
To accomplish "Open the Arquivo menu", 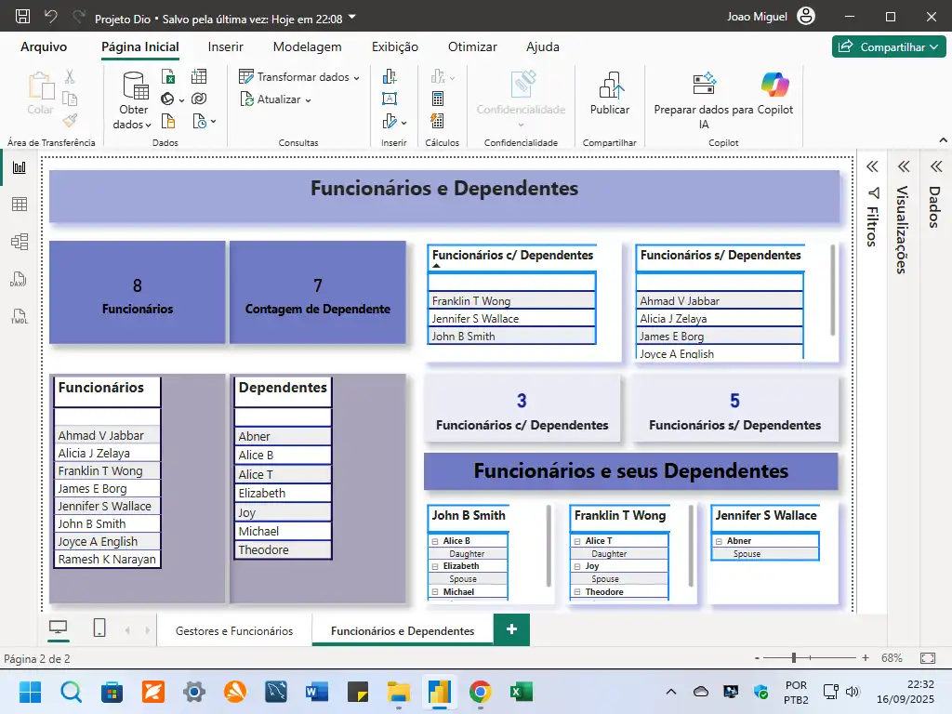I will coord(44,46).
